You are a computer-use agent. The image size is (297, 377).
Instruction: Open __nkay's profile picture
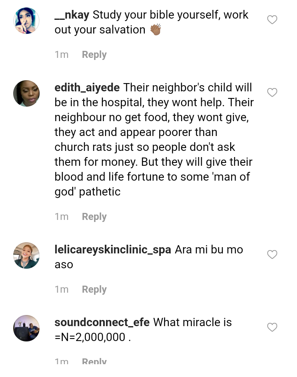pyautogui.click(x=26, y=20)
